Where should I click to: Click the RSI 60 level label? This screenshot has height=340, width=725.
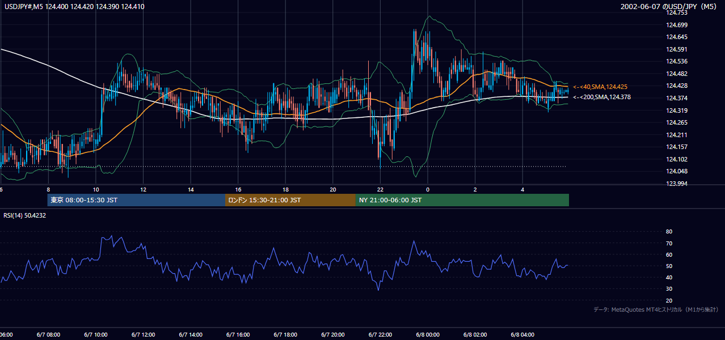tap(669, 254)
